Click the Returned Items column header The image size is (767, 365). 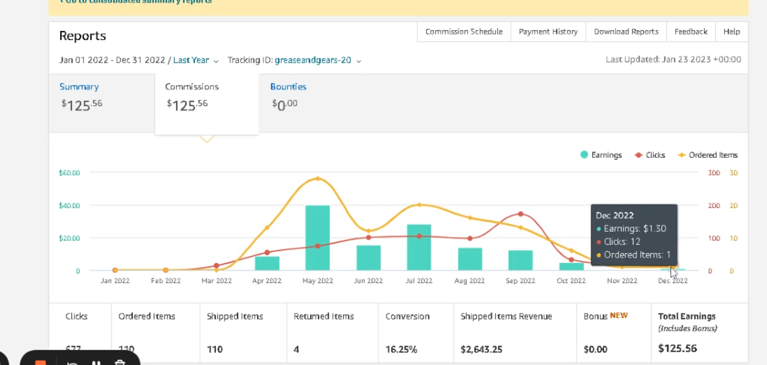tap(324, 316)
